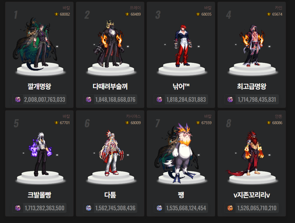
Task: Click the blue orb icon beside 1,535,668,124,454
Action: (159, 208)
